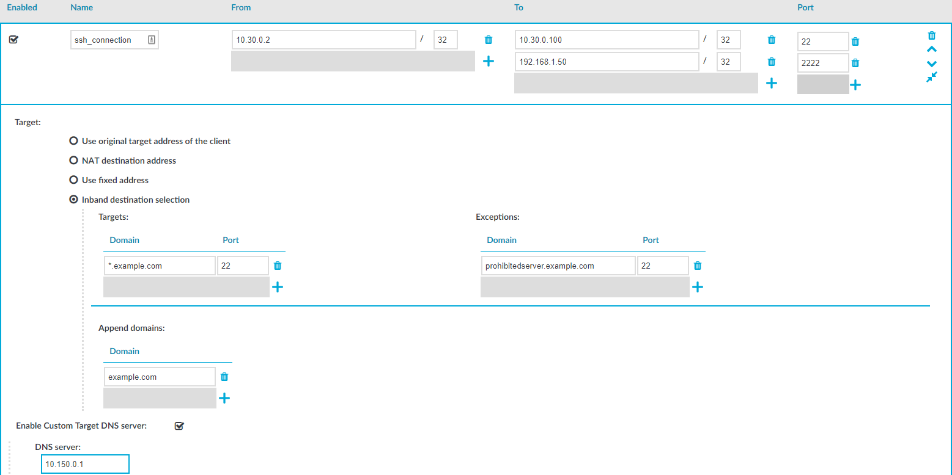Image resolution: width=952 pixels, height=475 pixels.
Task: Add a new port entry
Action: coord(855,85)
